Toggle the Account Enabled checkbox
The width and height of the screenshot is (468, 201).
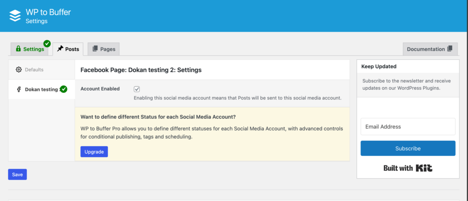click(137, 89)
